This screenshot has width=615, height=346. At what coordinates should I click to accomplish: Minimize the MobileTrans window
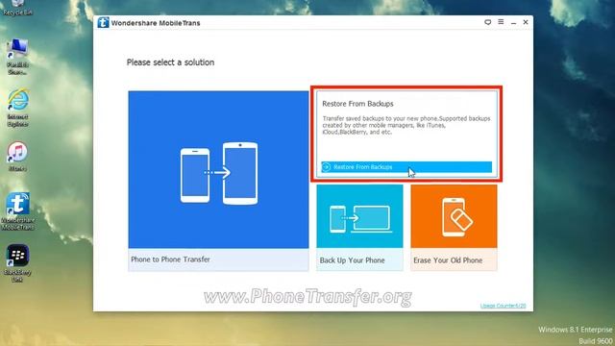(x=513, y=23)
